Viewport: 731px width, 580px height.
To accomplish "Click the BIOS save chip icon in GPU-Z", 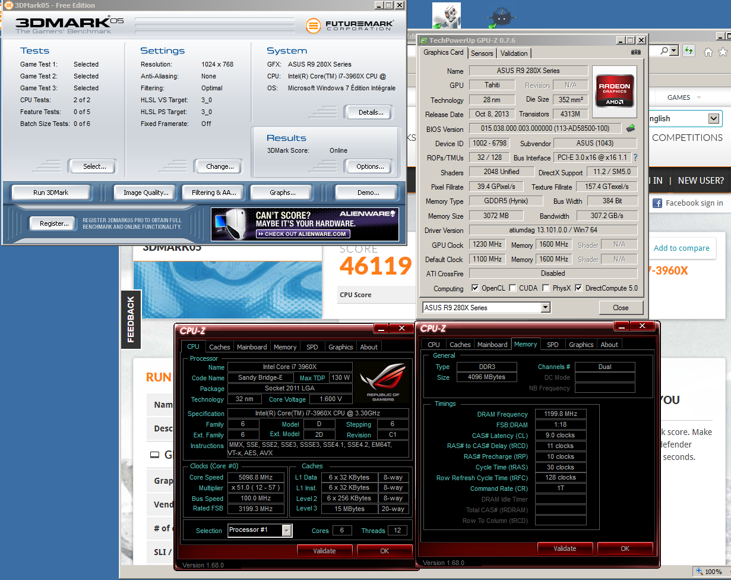I will pyautogui.click(x=631, y=128).
